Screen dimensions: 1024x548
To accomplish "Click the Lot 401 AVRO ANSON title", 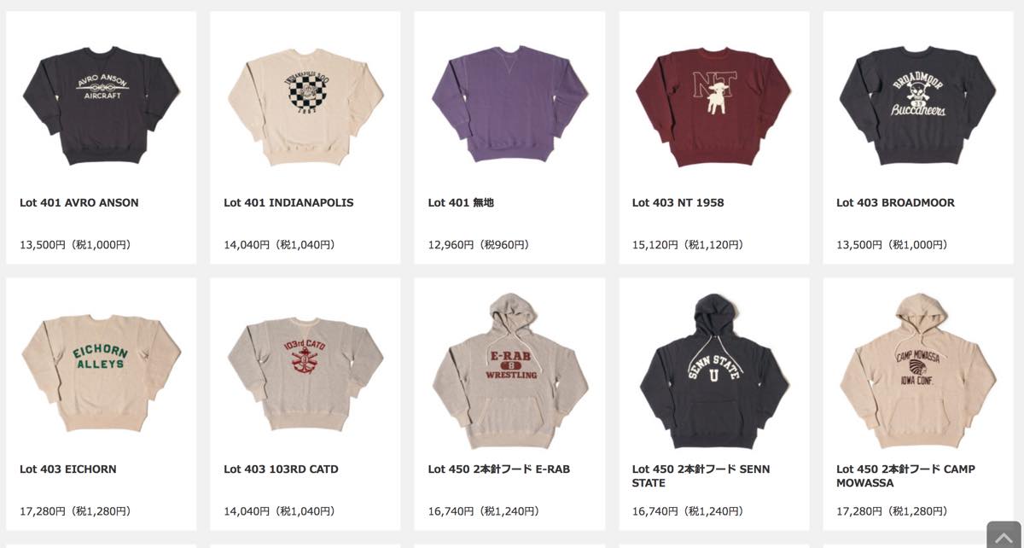I will 79,203.
